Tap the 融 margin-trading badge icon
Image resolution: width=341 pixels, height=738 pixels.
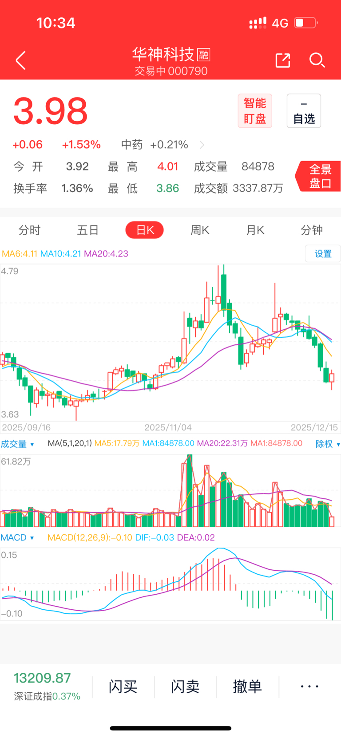[203, 55]
